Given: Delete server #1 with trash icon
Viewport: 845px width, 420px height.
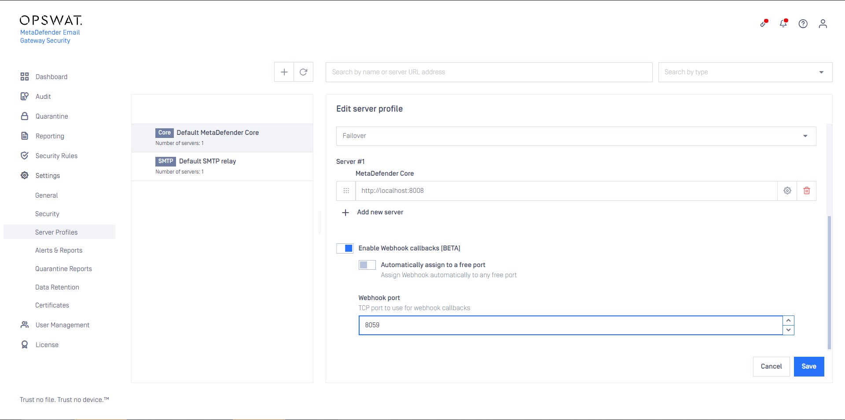Looking at the screenshot, I should tap(807, 191).
